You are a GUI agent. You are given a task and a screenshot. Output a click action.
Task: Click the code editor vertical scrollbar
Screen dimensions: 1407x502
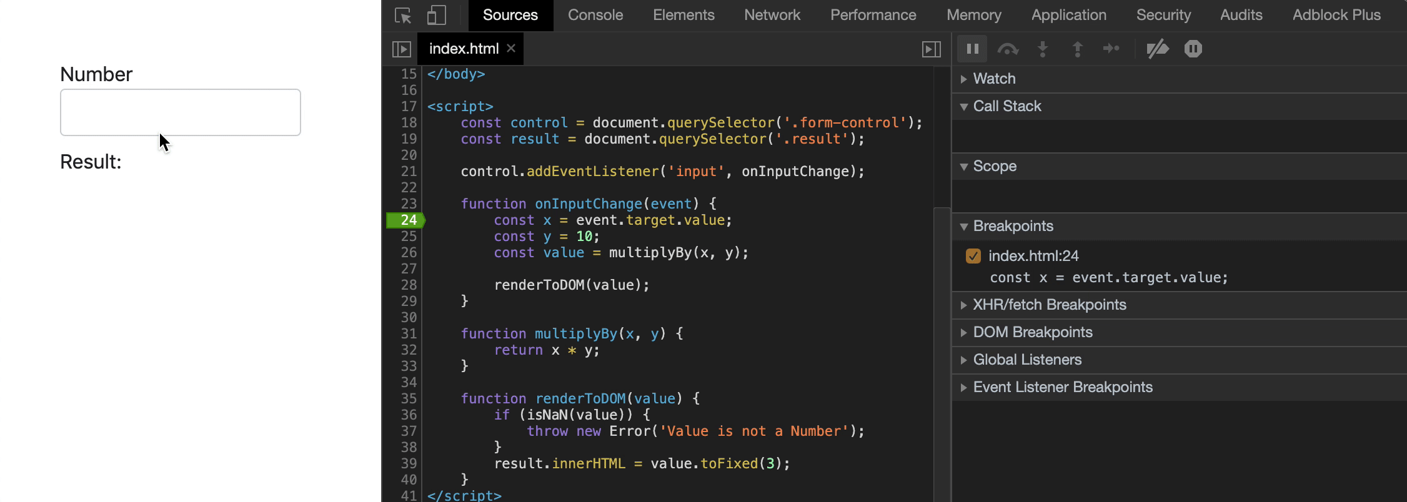tap(942, 354)
